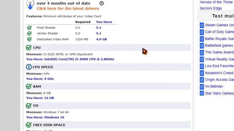
Task: Open the Battlefield games link
Action: [219, 45]
